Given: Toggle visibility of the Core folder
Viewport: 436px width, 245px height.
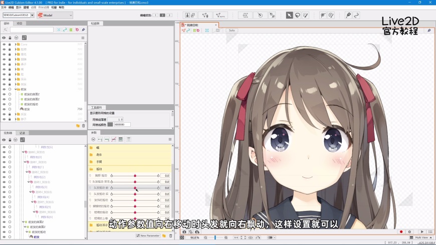Looking at the screenshot, I should click(4, 44).
